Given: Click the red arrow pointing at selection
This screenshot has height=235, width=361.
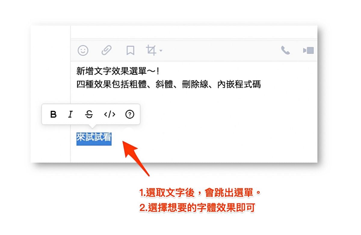Looking at the screenshot, I should point(135,157).
